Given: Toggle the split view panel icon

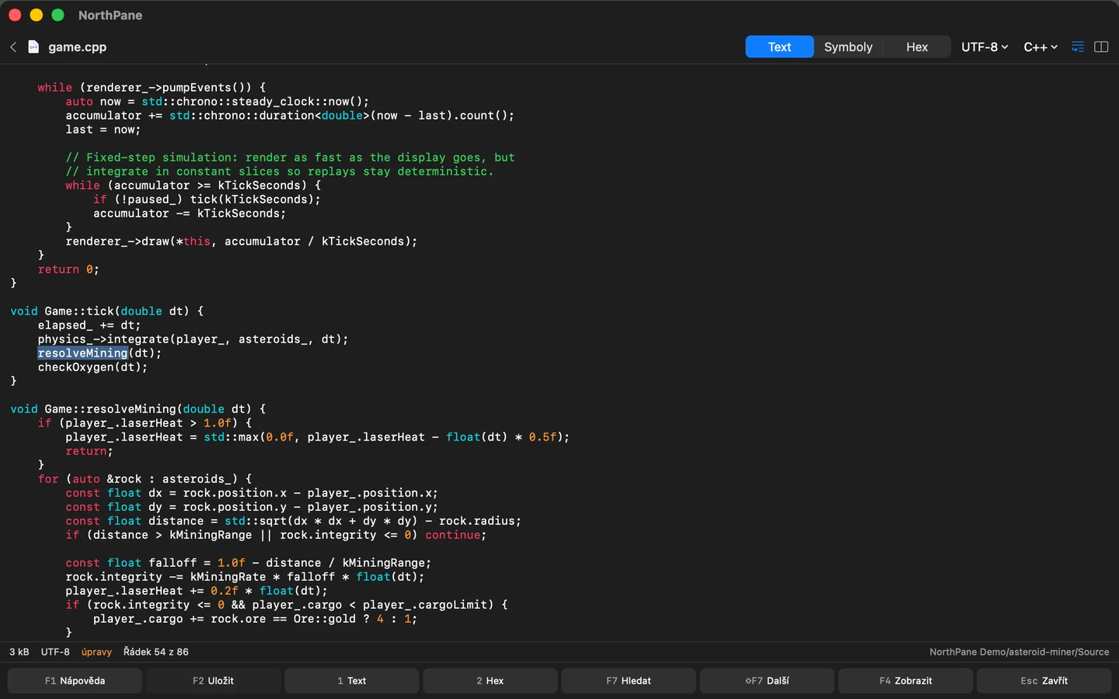Looking at the screenshot, I should pos(1101,47).
